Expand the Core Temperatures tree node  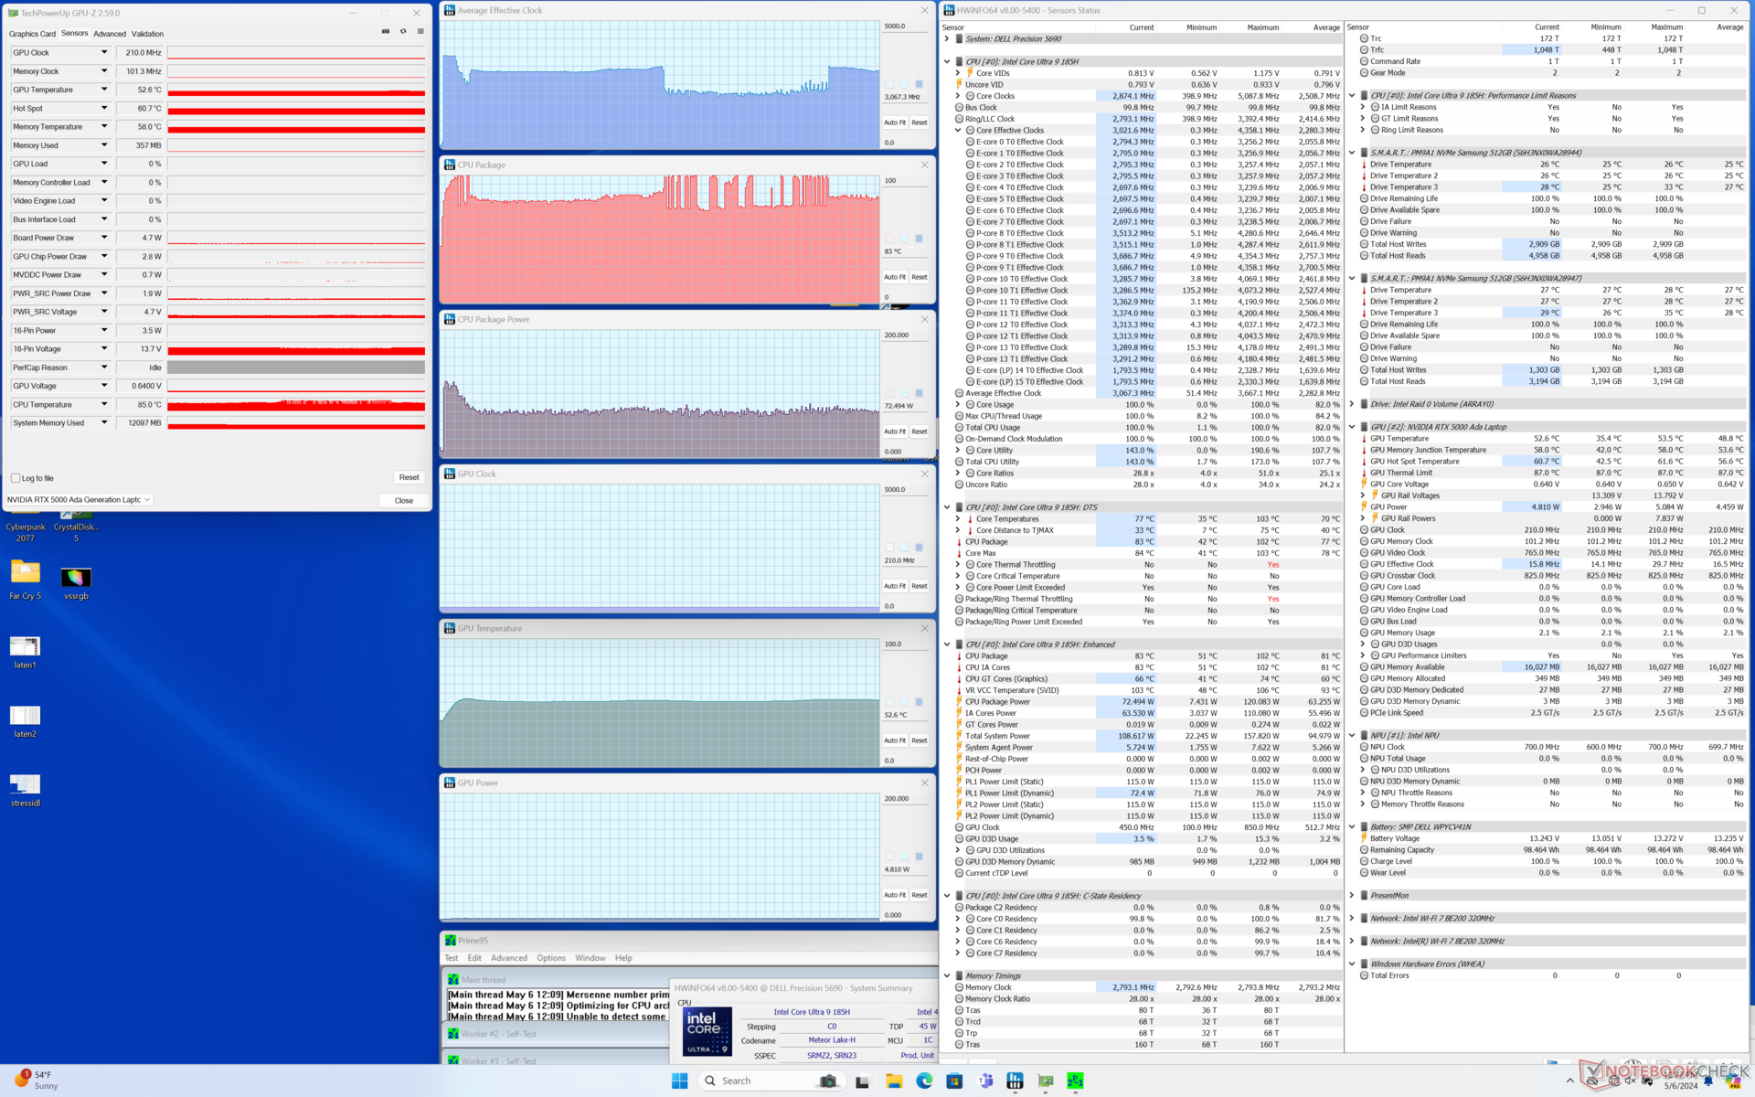point(958,519)
